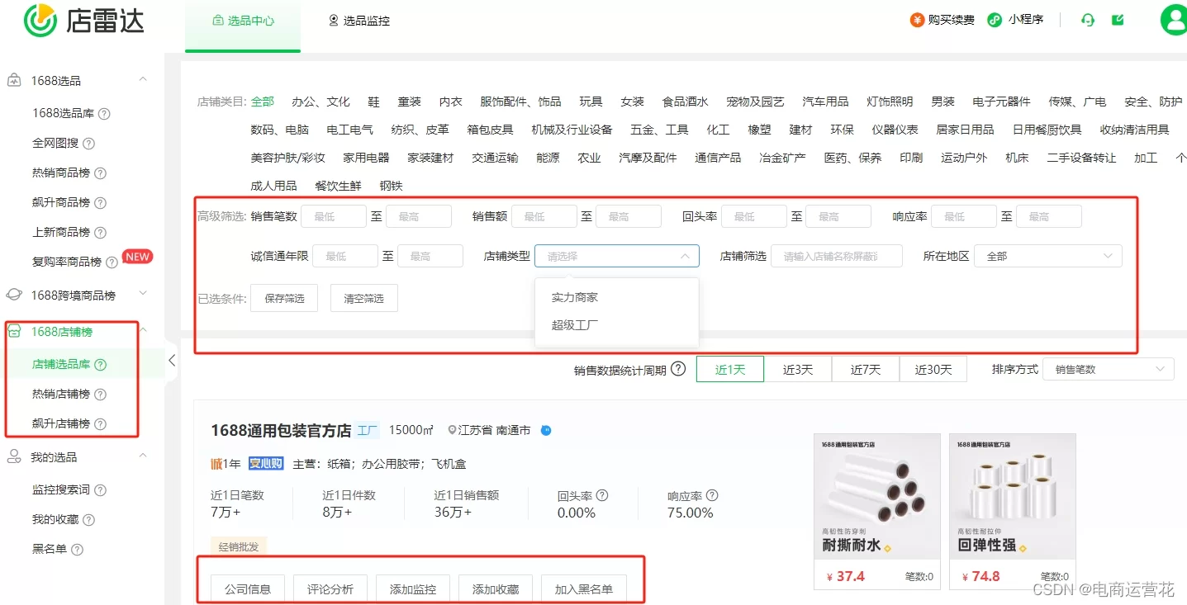Click help icon next to 回头率 stat
The height and width of the screenshot is (605, 1187).
tap(602, 495)
